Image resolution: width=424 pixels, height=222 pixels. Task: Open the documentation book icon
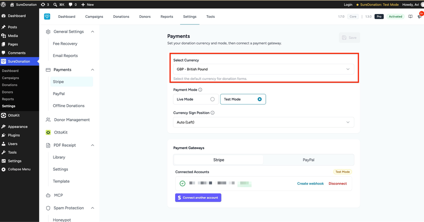(x=410, y=17)
